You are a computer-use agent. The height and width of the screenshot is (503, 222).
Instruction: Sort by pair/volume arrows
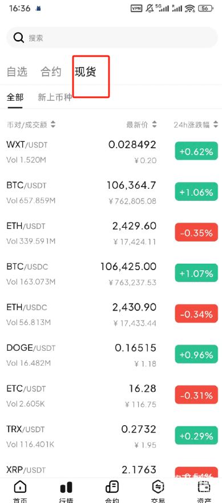point(53,125)
